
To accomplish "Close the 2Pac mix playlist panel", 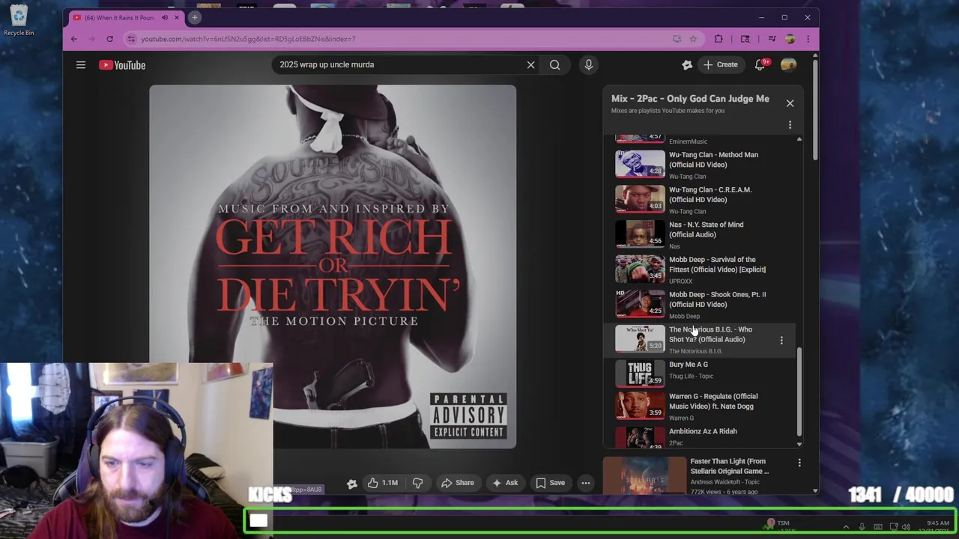I will coord(790,103).
